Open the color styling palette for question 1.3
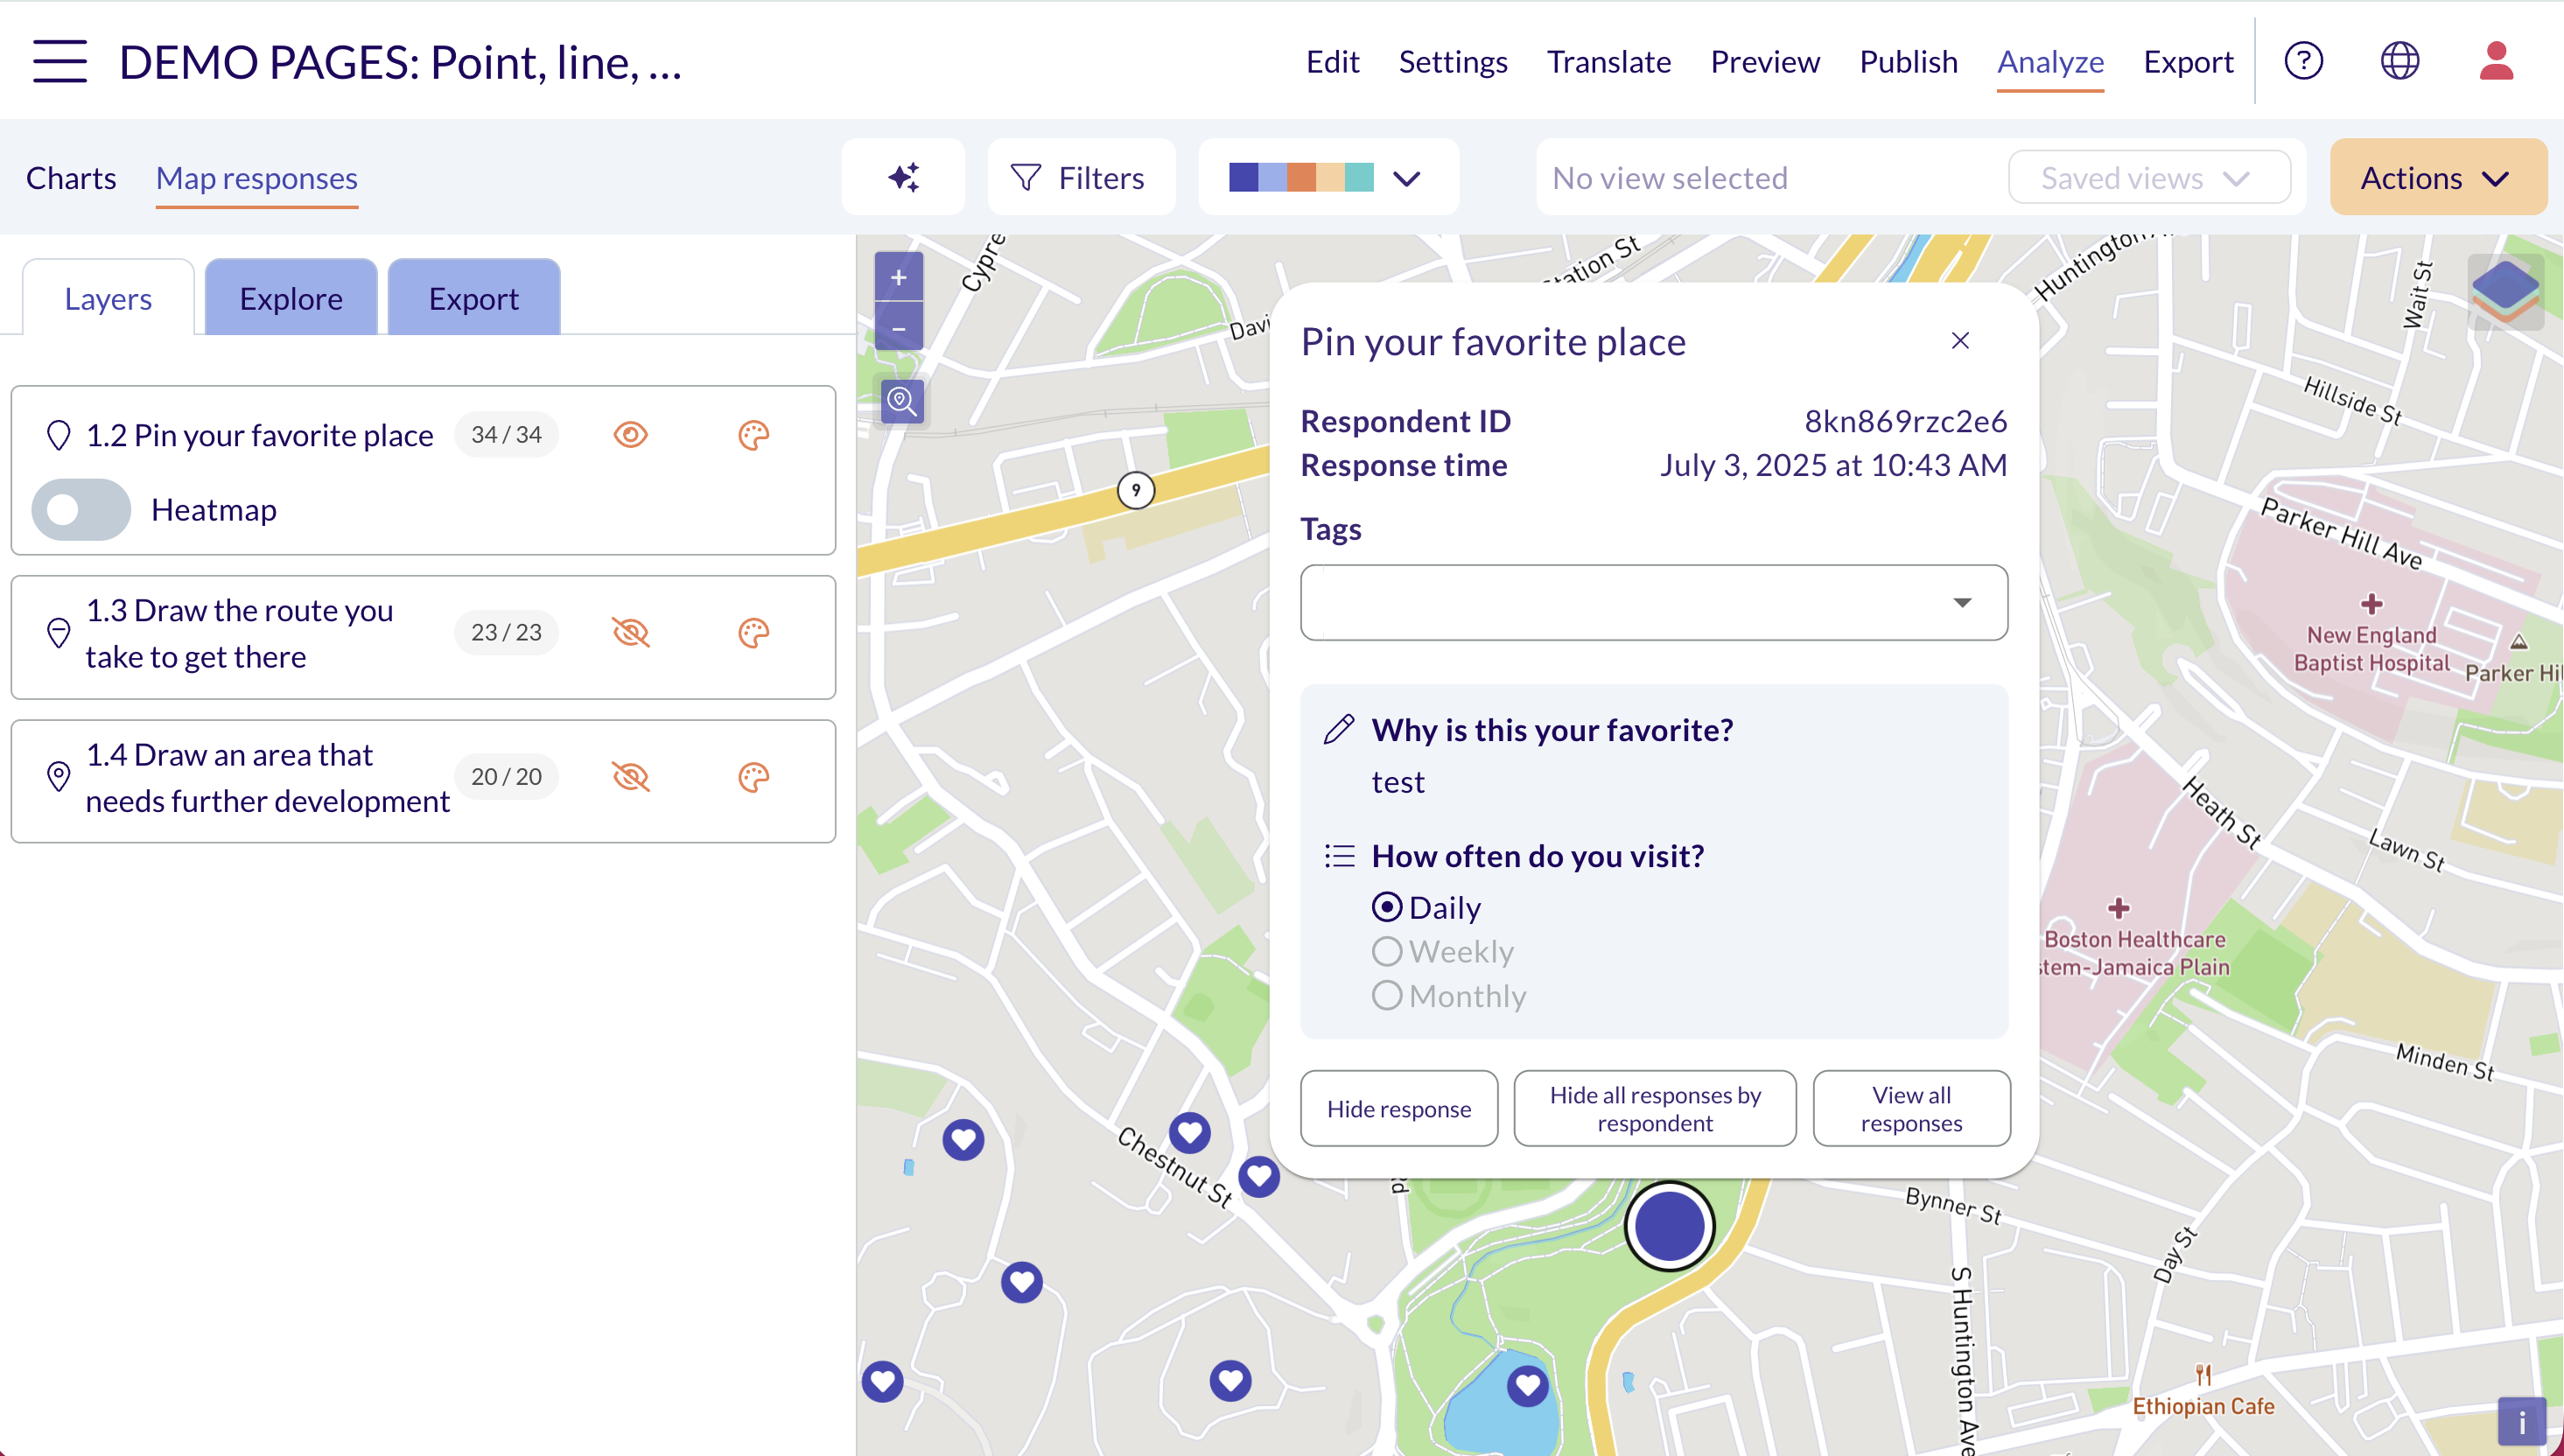The image size is (2564, 1456). point(753,632)
